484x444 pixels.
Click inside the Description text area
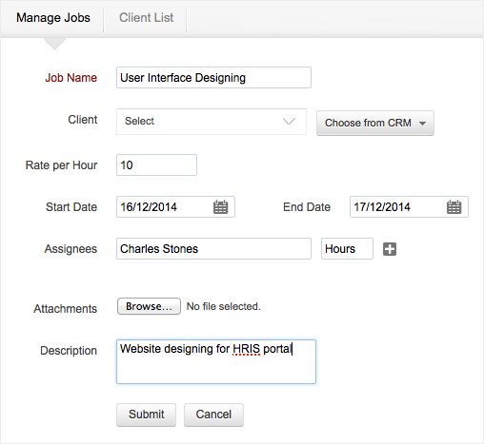coord(216,361)
